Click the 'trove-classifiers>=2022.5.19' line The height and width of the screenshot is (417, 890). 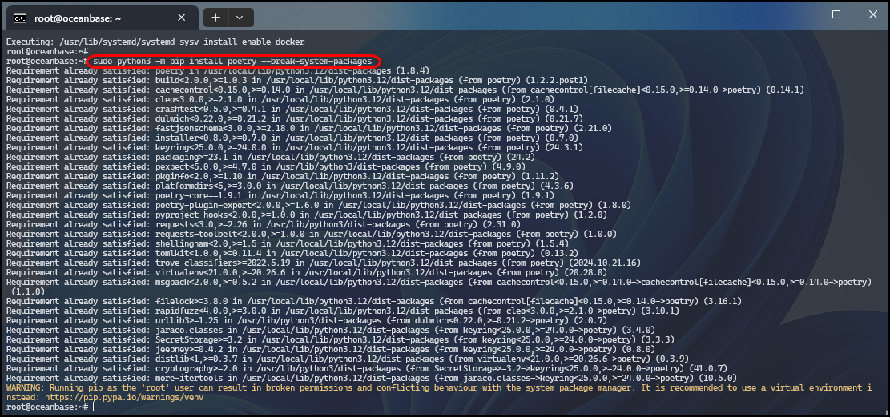pos(323,263)
